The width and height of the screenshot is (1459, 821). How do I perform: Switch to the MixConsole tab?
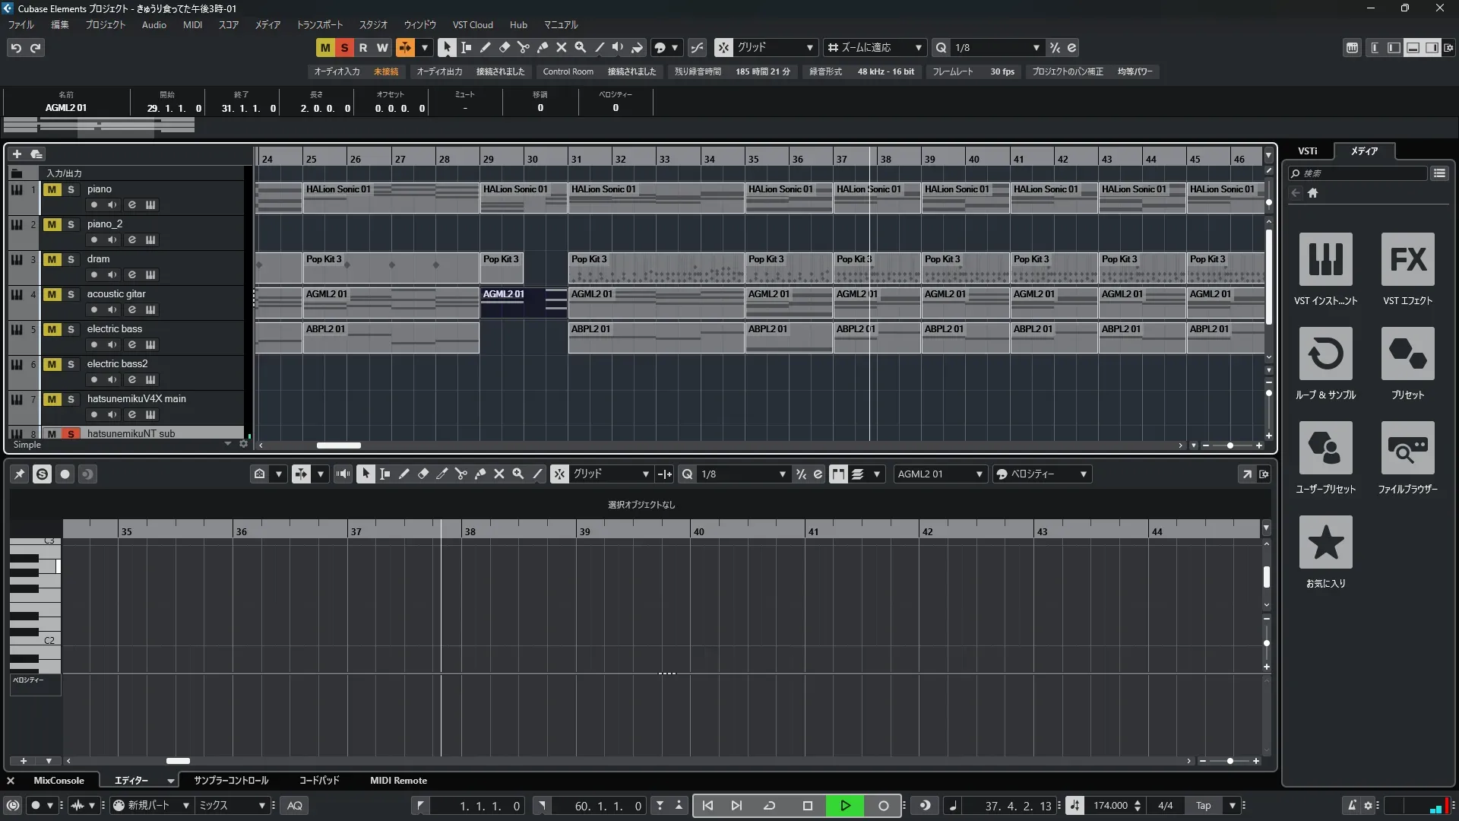[x=59, y=780]
